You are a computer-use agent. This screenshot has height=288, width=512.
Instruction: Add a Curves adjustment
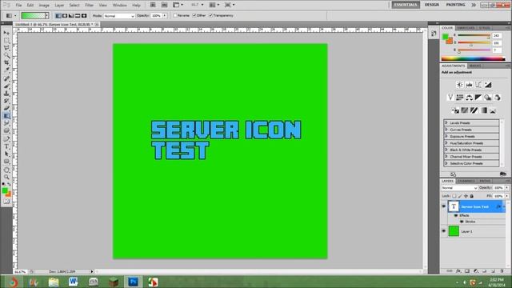tap(478, 85)
